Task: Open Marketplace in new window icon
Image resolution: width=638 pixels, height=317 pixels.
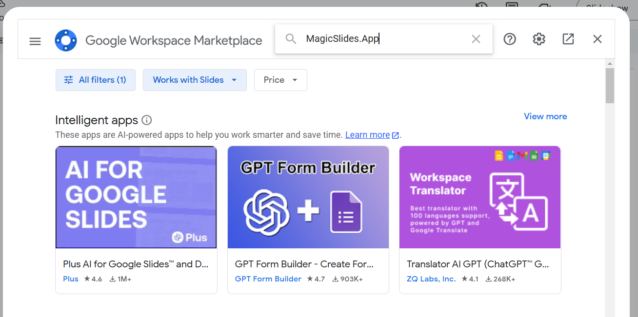Action: (x=568, y=39)
